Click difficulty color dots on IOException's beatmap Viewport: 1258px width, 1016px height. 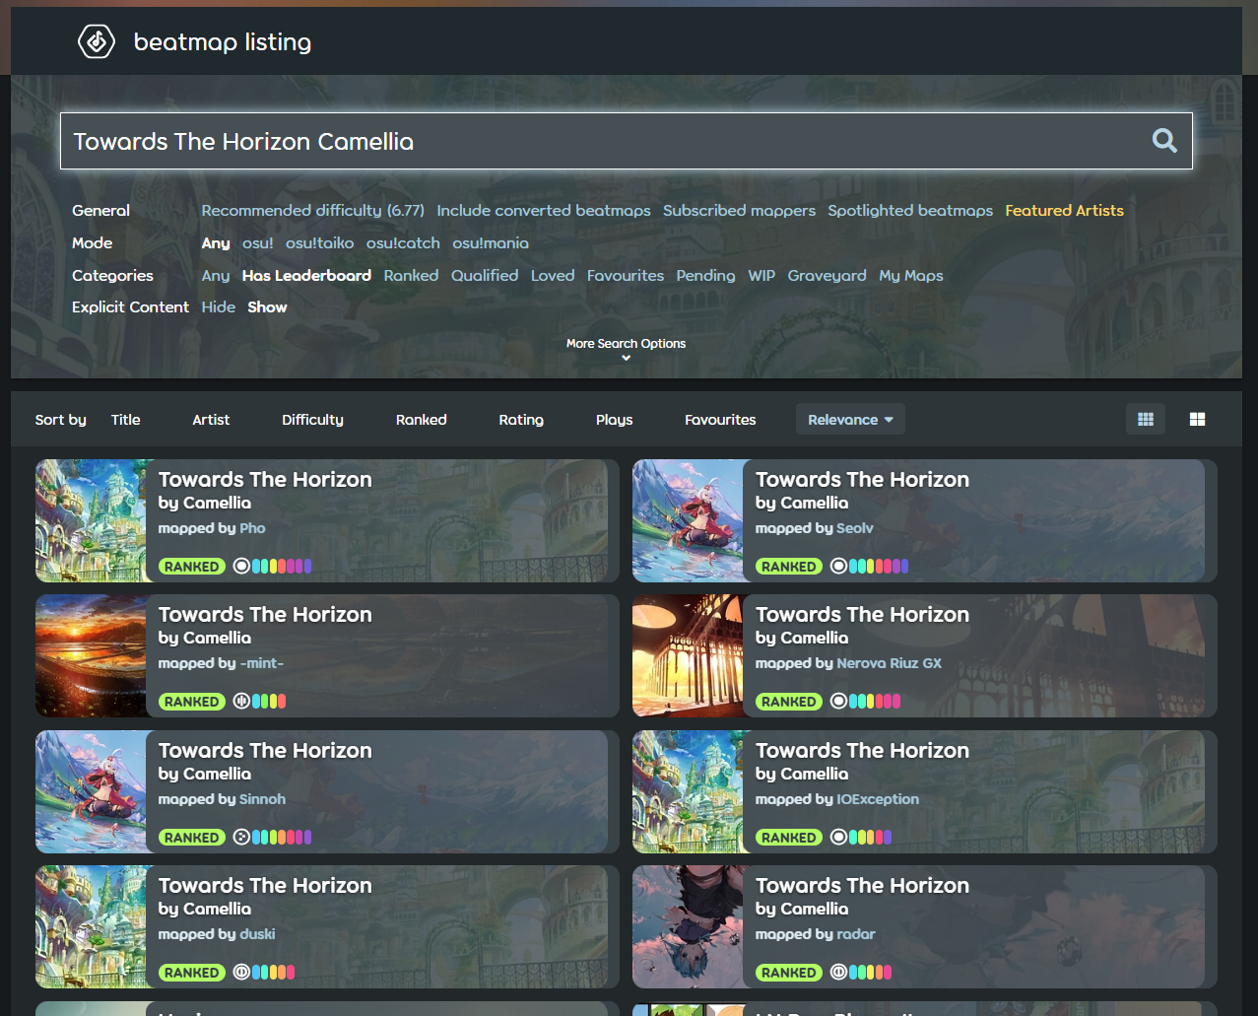pyautogui.click(x=871, y=837)
